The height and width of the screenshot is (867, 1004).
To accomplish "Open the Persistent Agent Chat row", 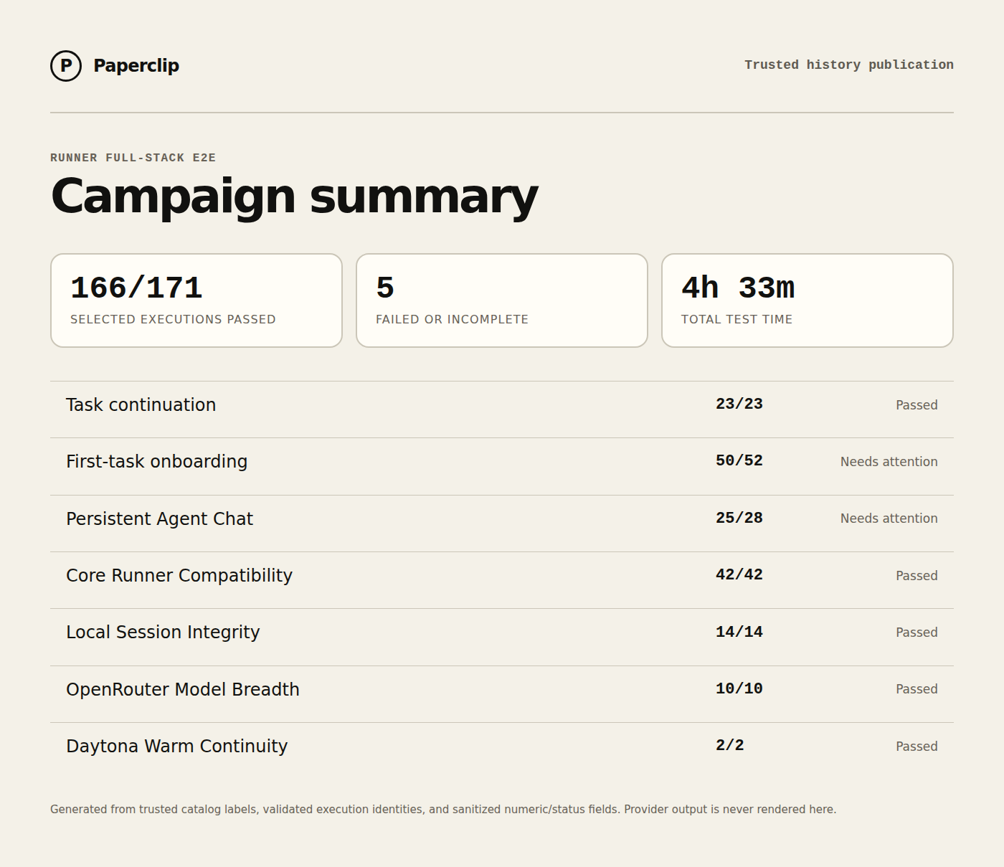I will [502, 523].
